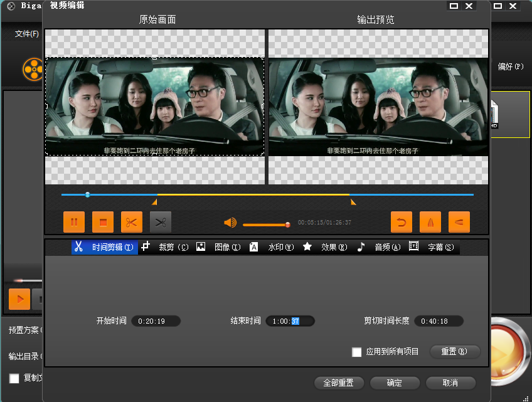Click the trim start marker triangle
Viewport: 532px width, 402px height.
pyautogui.click(x=154, y=202)
